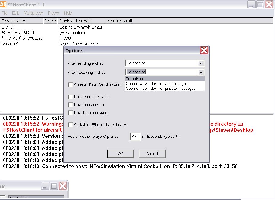Click the redraw milliseconds input field
This screenshot has width=275, height=200.
[135, 137]
